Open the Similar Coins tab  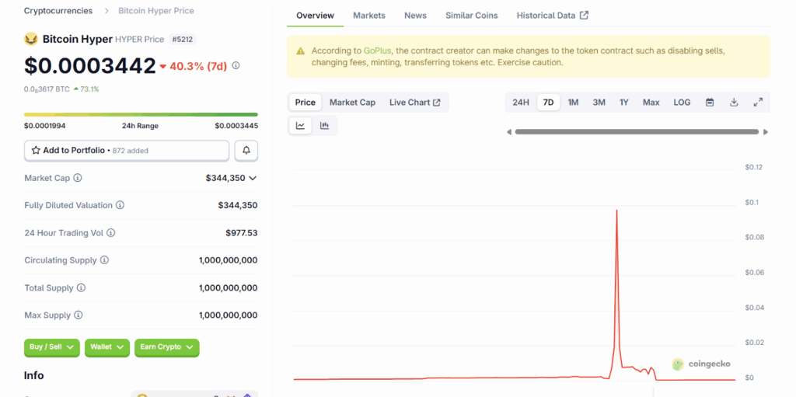(471, 16)
